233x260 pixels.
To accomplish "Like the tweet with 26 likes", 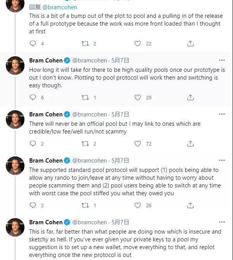I will (x=138, y=205).
